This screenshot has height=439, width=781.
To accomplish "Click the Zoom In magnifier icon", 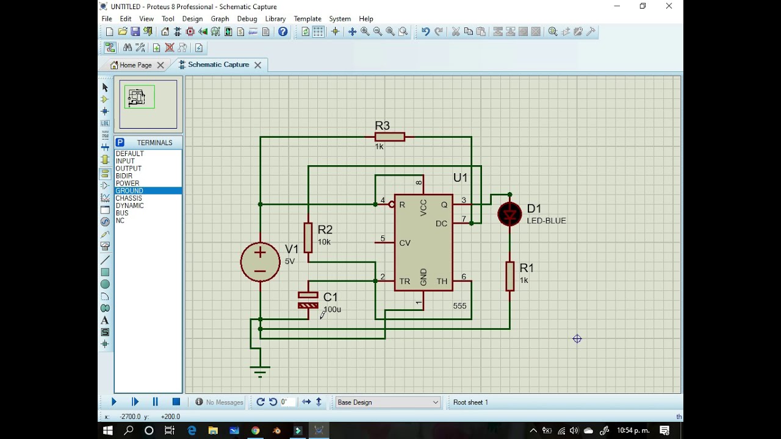I will coord(365,32).
